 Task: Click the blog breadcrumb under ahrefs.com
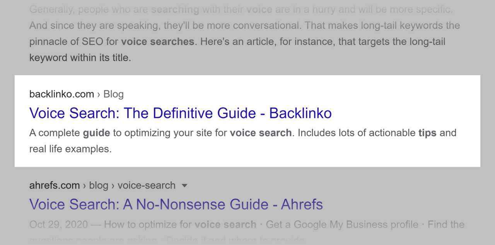tap(99, 185)
